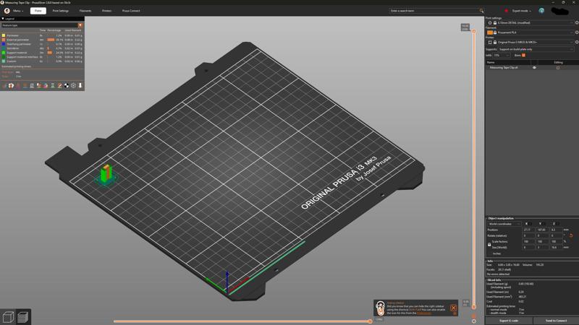Toggle Brim checkbox
The image size is (579, 325).
(x=523, y=56)
